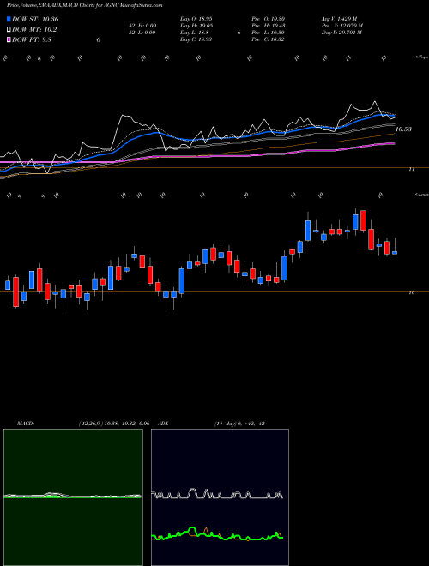Image resolution: width=429 pixels, height=566 pixels.
Task: Click the 'Pre C' previous close value
Action: 269,39
